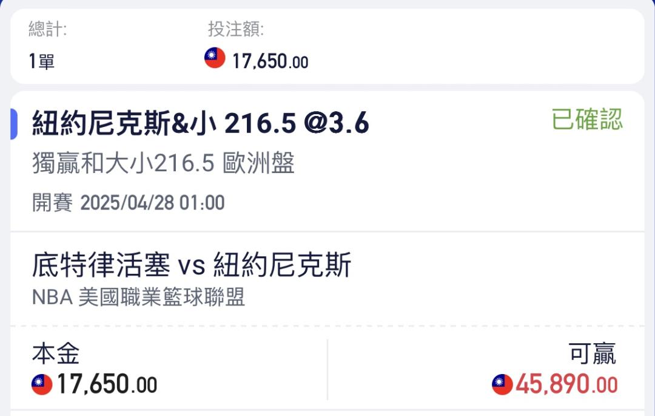Click the 17,650.00 stake under 本金
Image resolution: width=655 pixels, height=416 pixels.
pyautogui.click(x=107, y=384)
